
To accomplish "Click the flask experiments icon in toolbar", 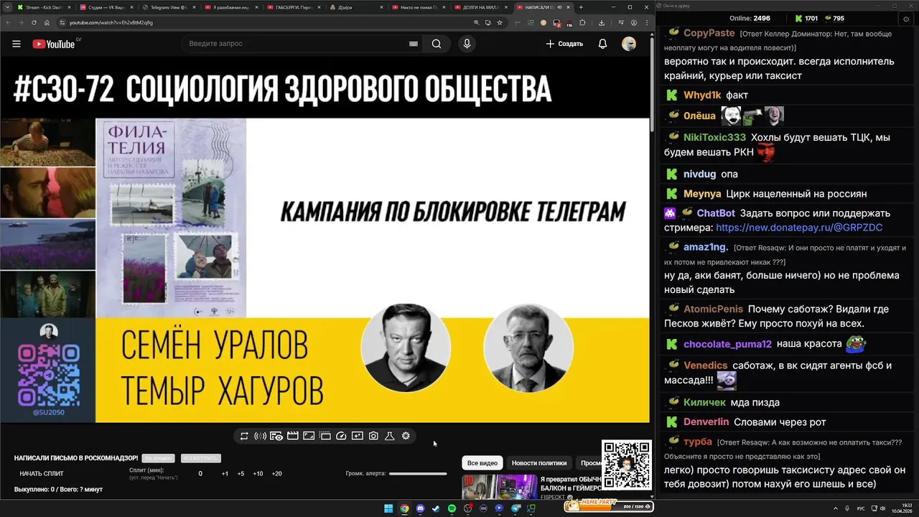I will pos(390,436).
